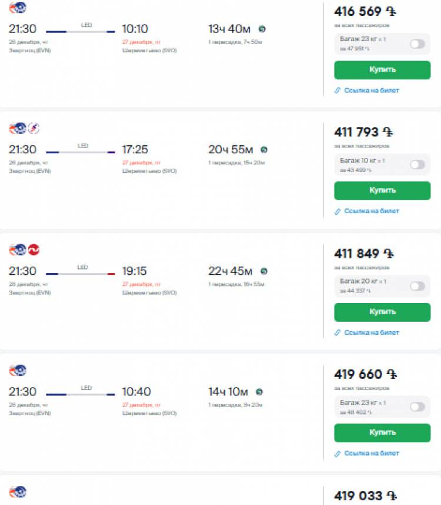
Task: Click the chain link icon on the 411 793 ₽ ticket
Action: [338, 211]
